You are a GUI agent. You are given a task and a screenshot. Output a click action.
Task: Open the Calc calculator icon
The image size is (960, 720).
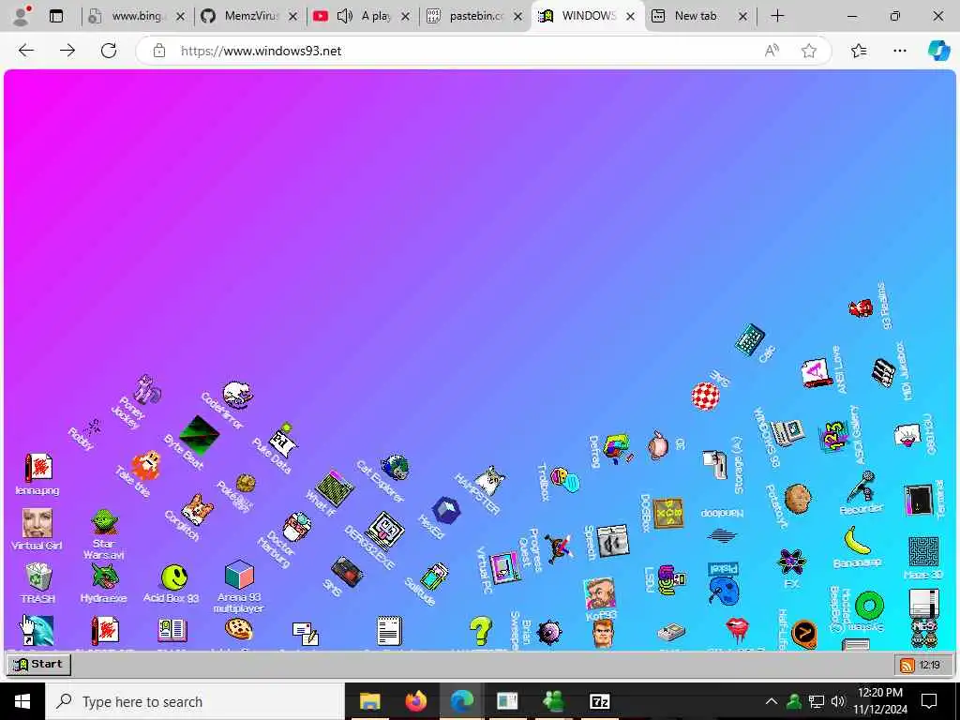click(750, 339)
